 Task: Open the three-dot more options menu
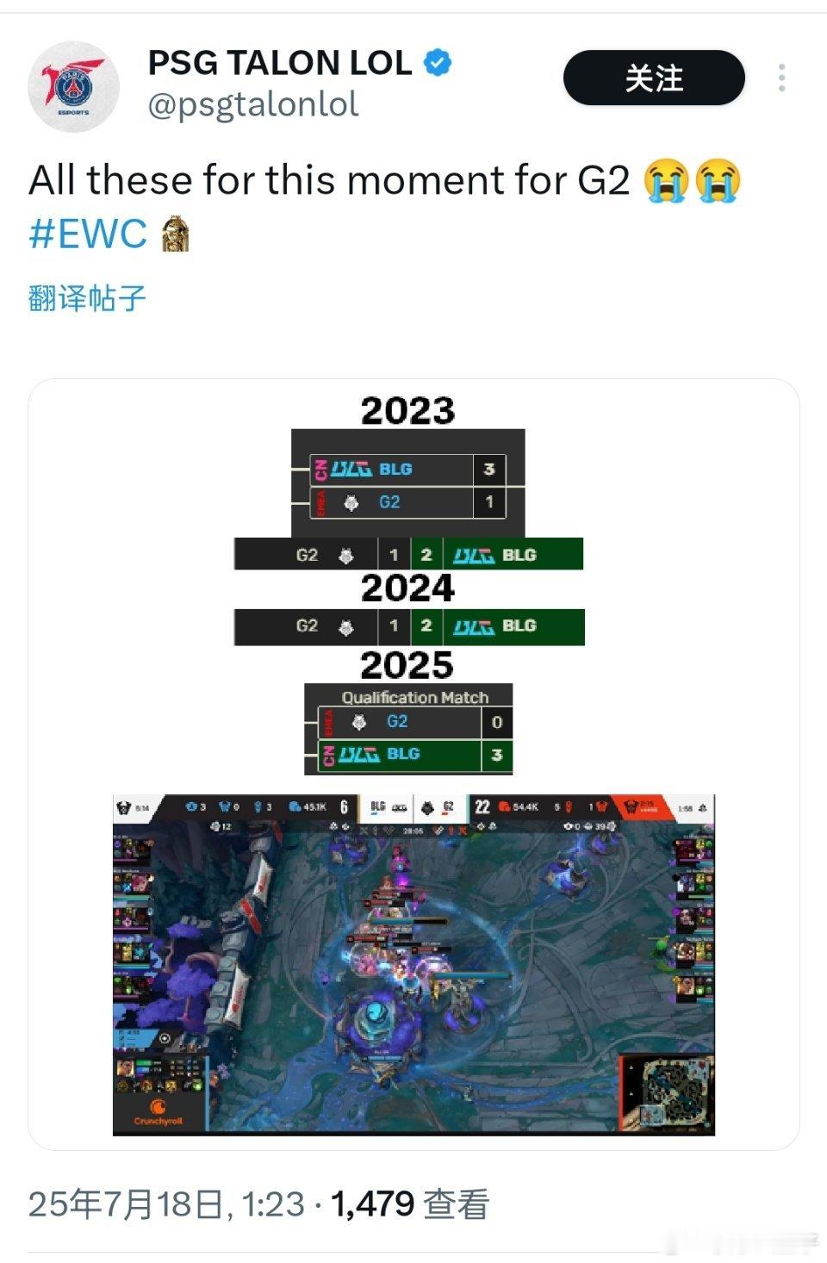781,78
